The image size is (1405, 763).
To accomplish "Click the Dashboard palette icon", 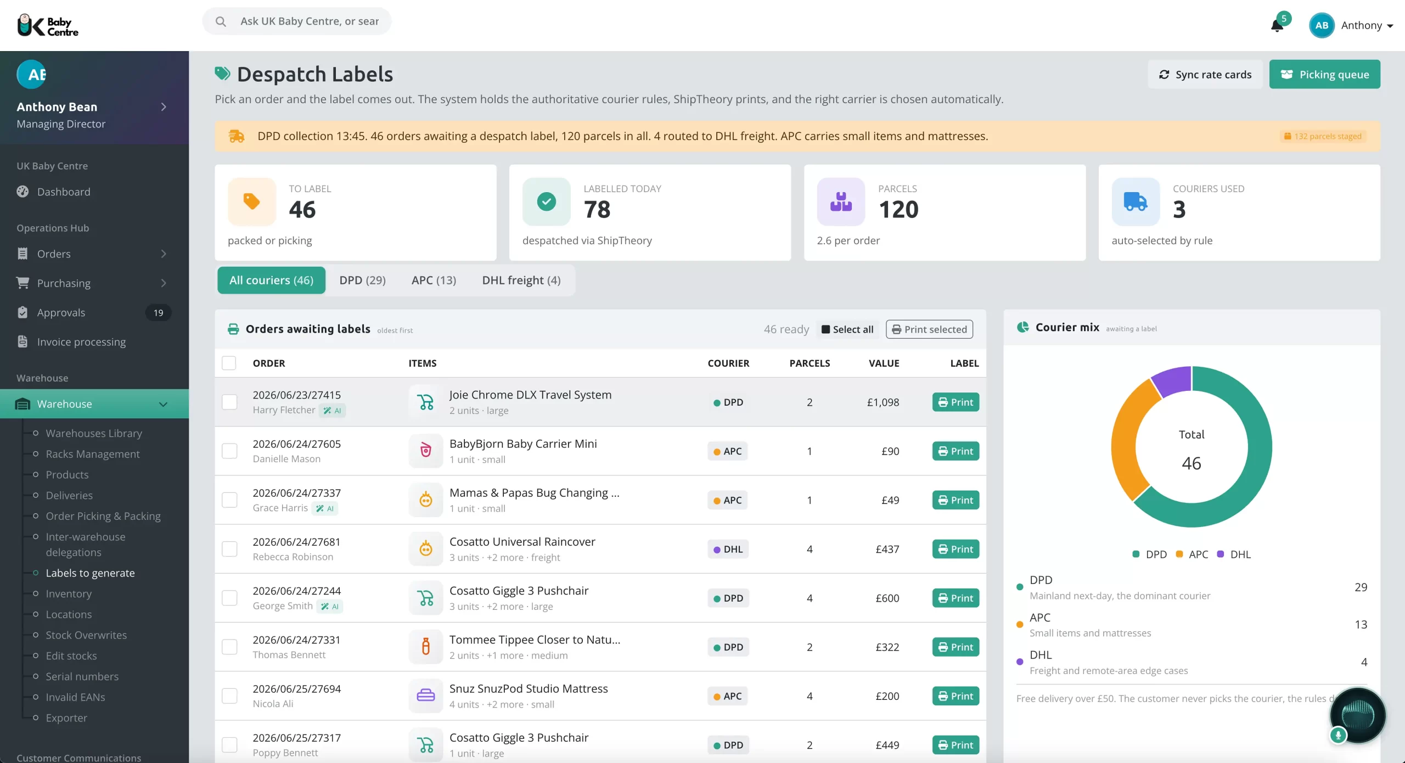I will (x=23, y=192).
